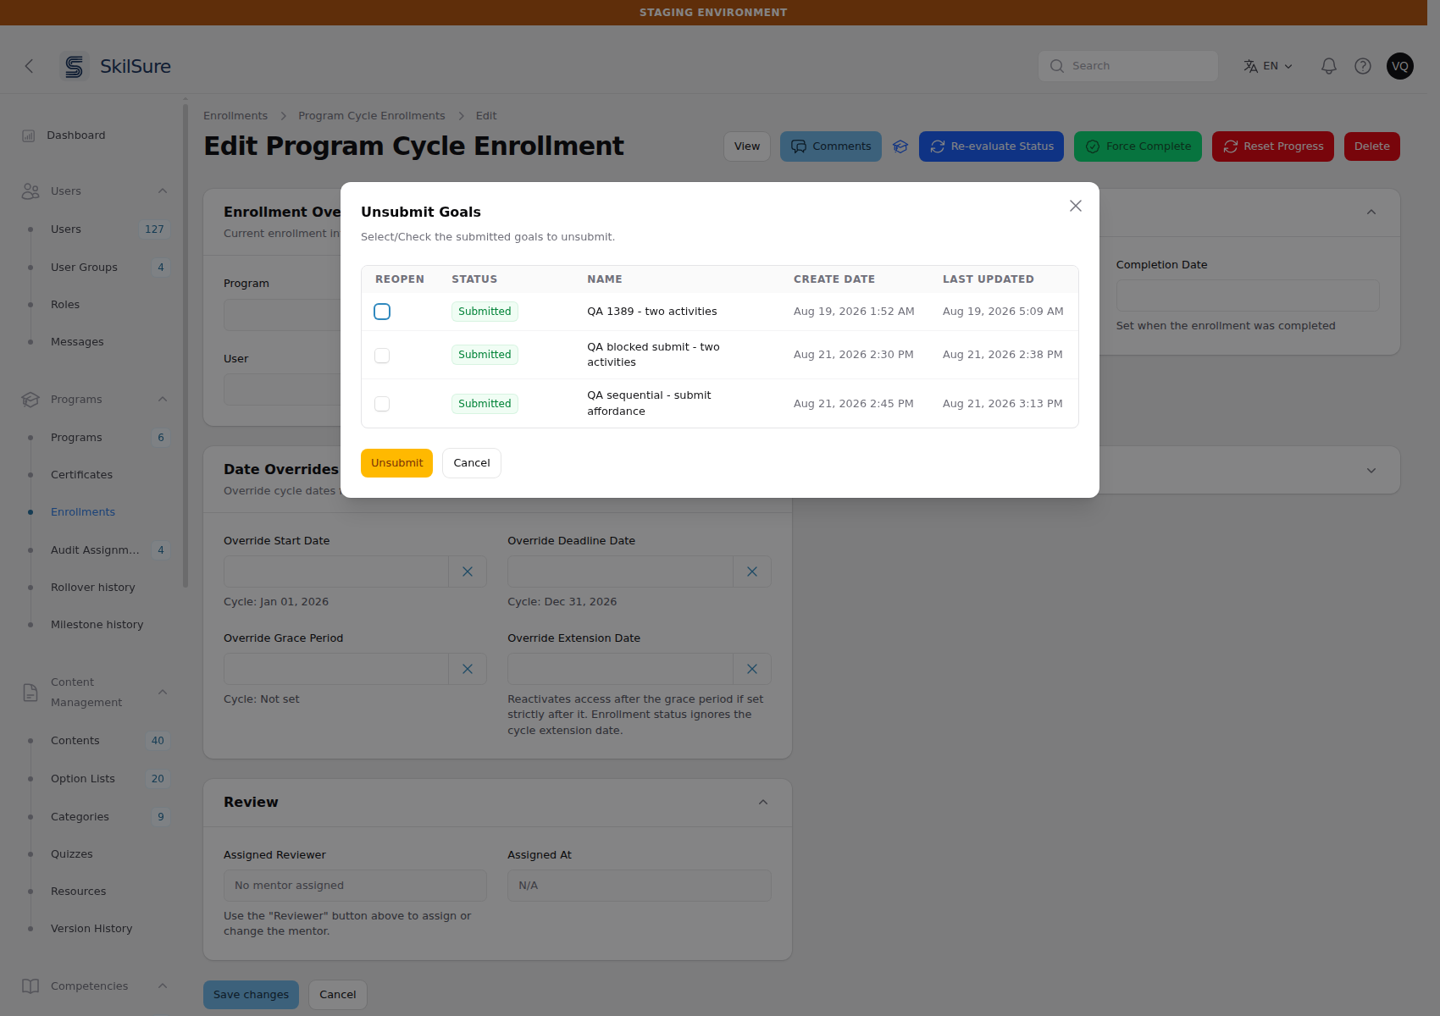
Task: Check reopen box for QA sequential goal
Action: pos(382,404)
